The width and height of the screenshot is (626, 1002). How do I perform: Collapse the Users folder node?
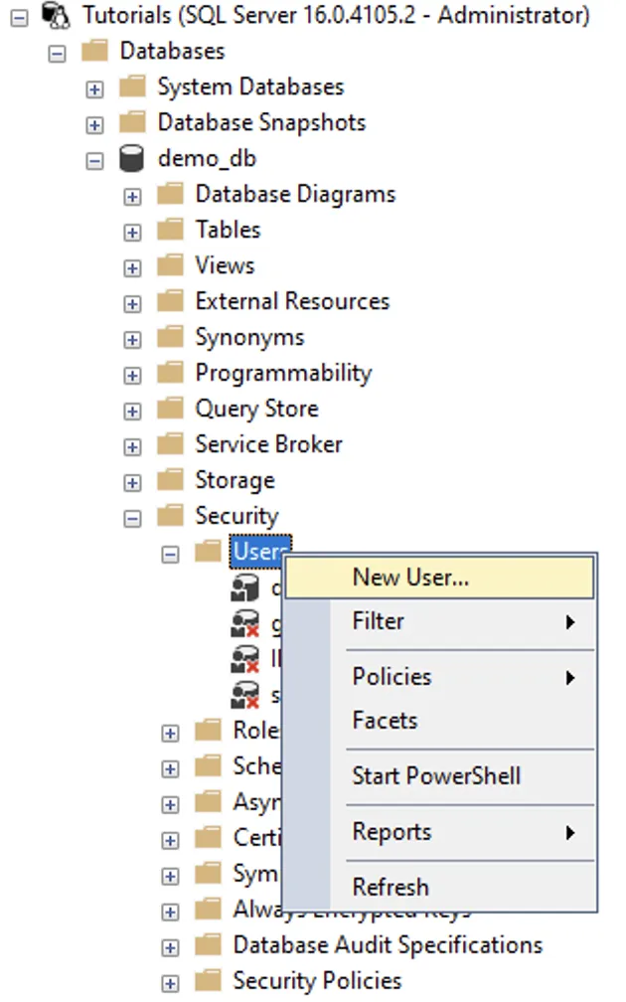coord(170,554)
